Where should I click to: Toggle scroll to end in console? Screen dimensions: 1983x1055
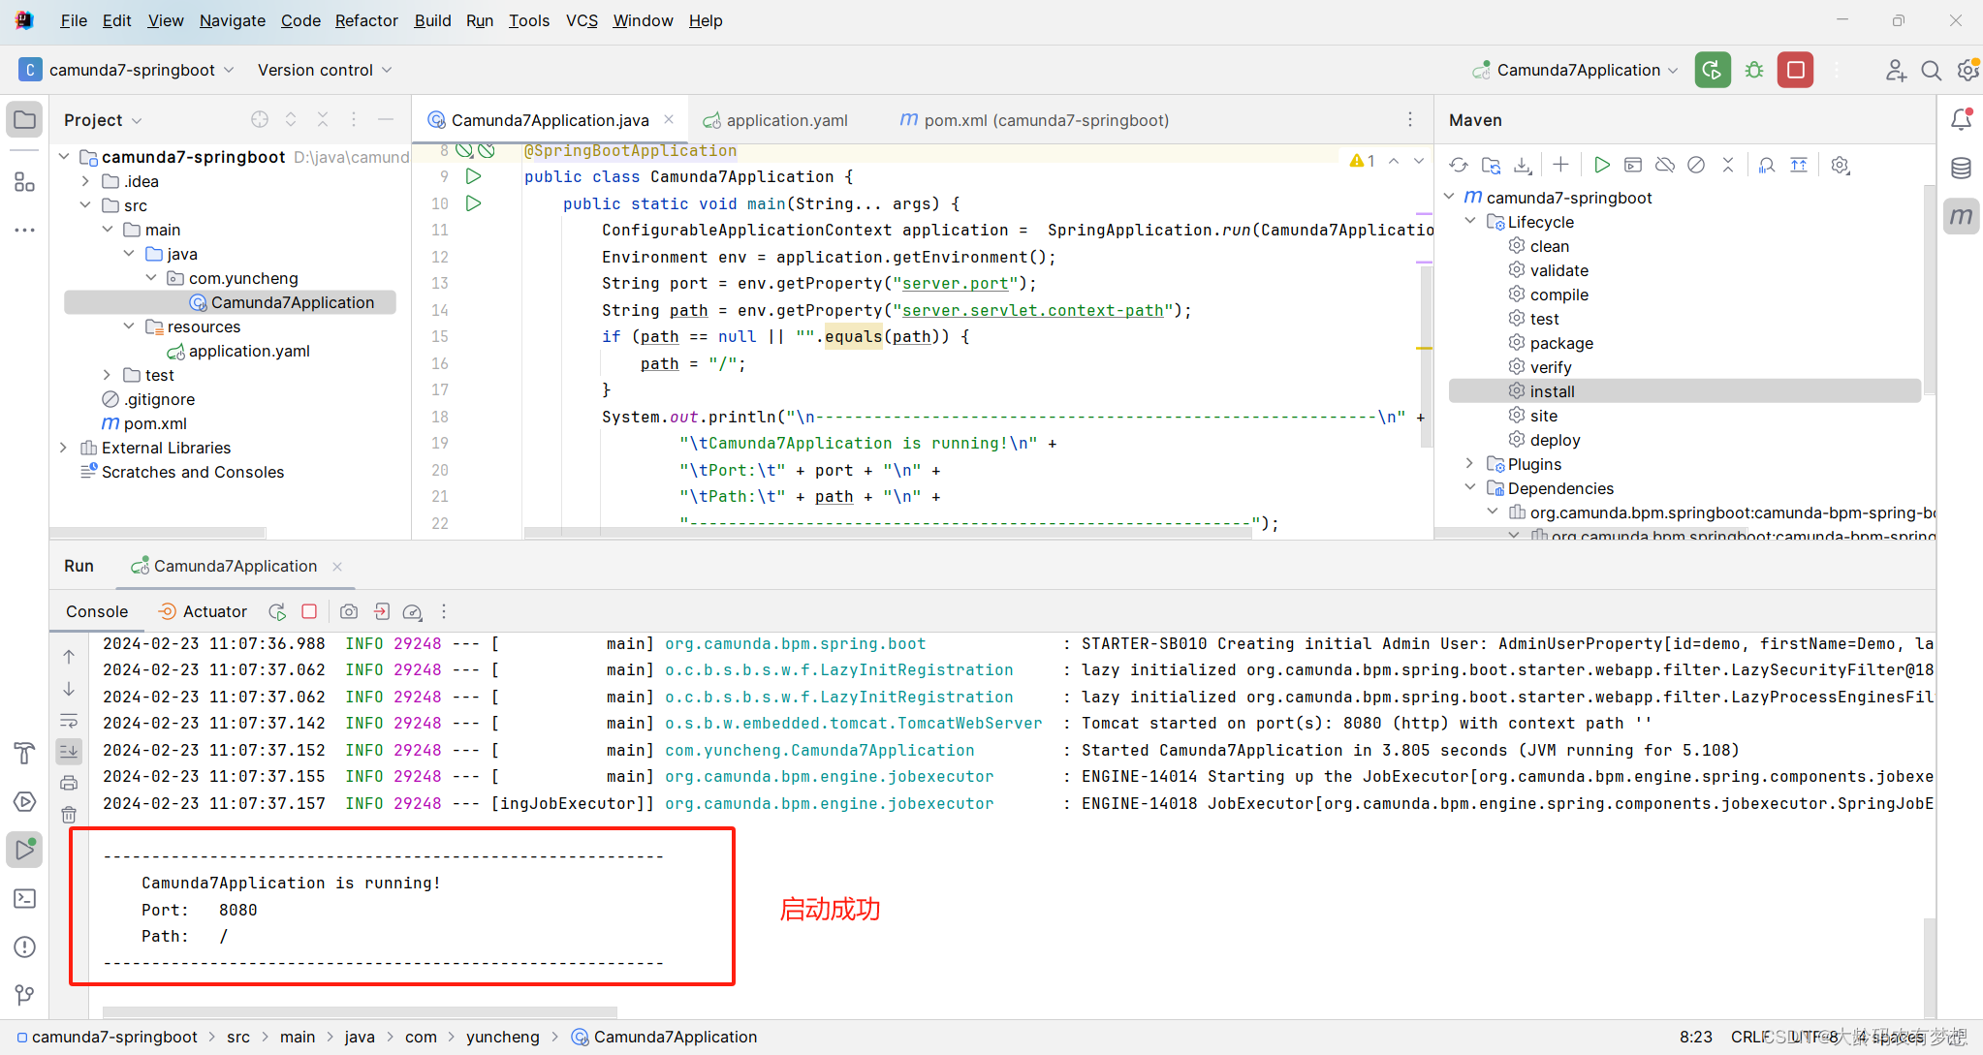(69, 751)
